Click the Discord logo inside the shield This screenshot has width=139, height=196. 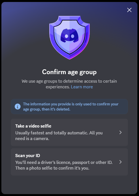tap(70, 36)
